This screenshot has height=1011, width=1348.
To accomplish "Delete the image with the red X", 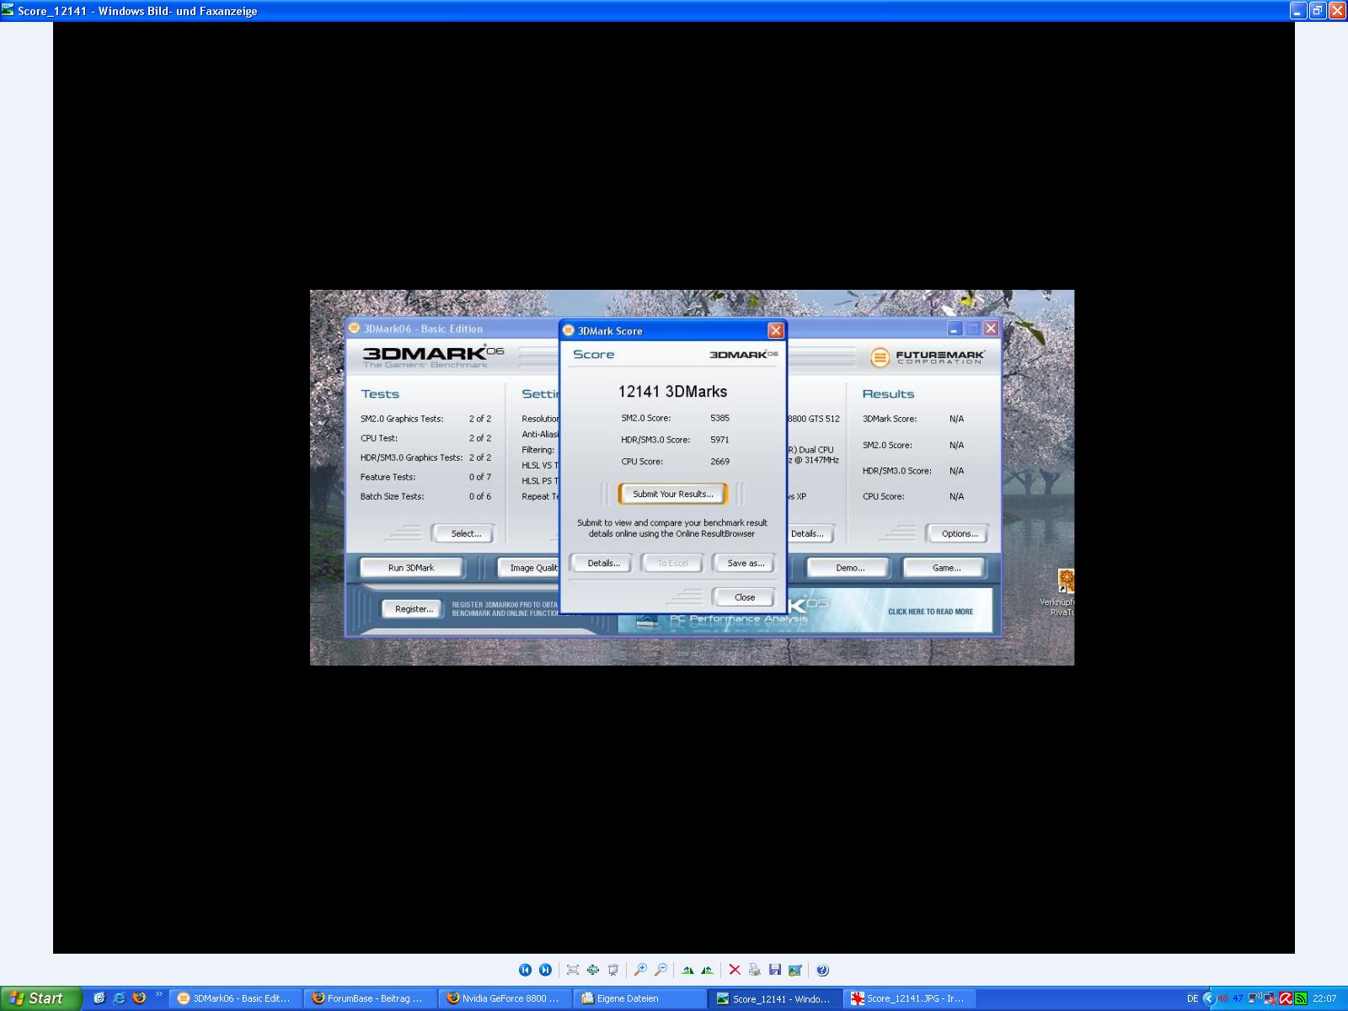I will [735, 970].
